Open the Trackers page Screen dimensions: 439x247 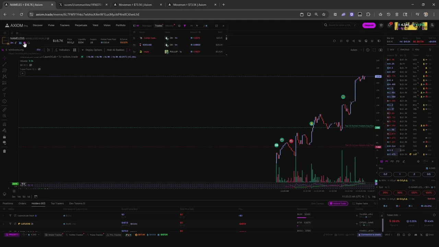(x=64, y=25)
